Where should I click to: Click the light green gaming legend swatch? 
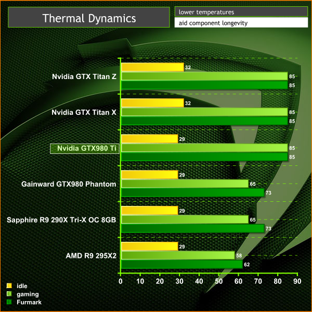(x=9, y=294)
